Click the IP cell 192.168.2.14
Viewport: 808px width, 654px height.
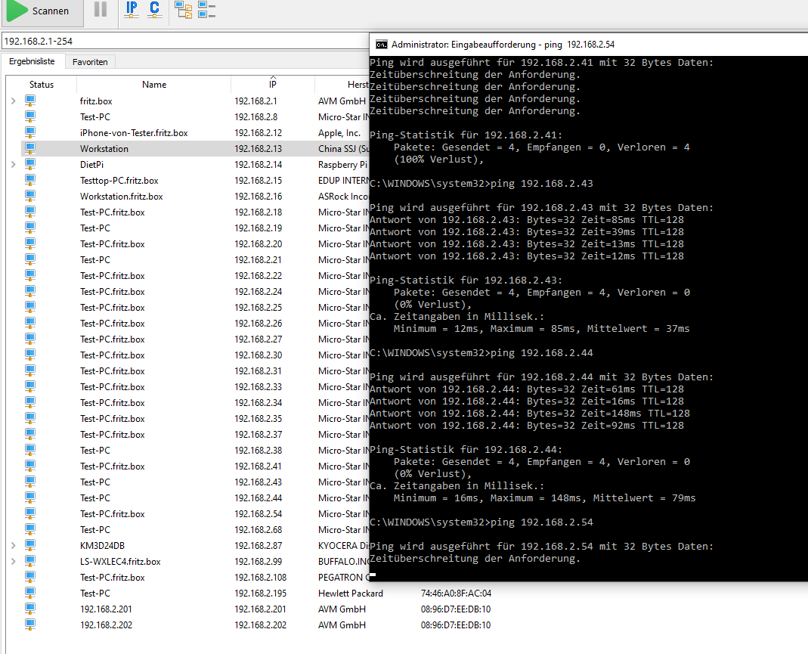(258, 164)
